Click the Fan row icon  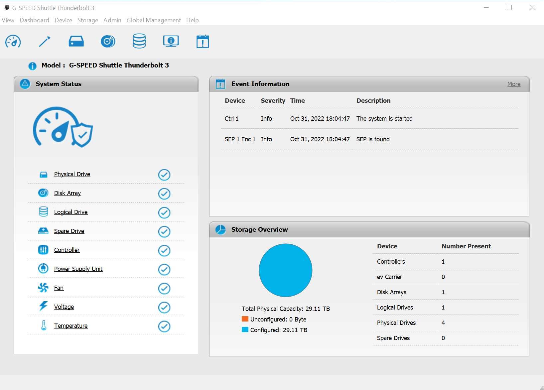click(43, 288)
